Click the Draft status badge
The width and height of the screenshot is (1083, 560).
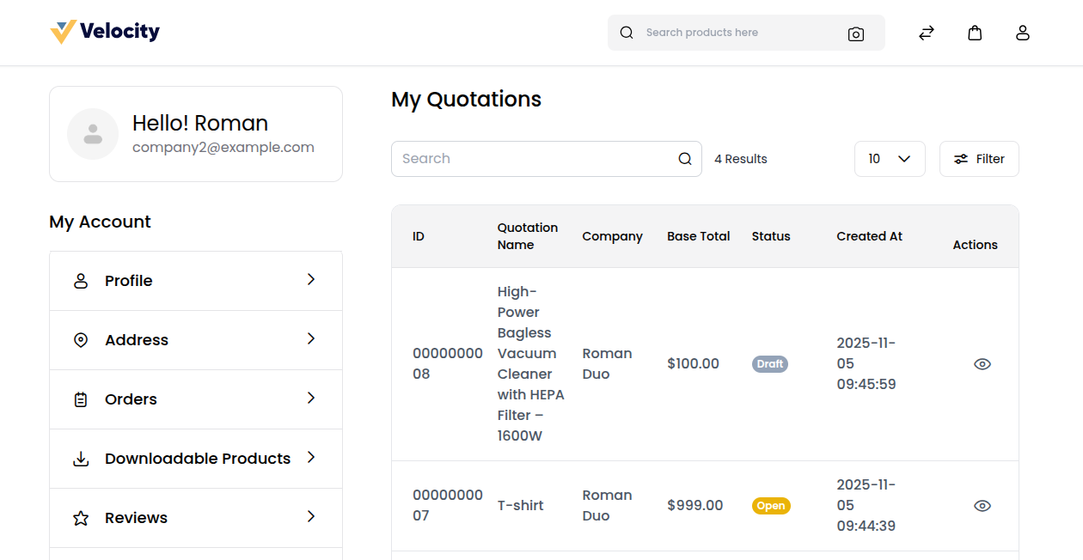pyautogui.click(x=769, y=364)
